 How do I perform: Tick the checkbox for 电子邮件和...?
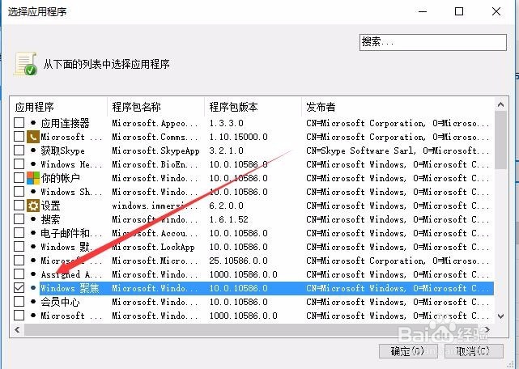(19, 233)
